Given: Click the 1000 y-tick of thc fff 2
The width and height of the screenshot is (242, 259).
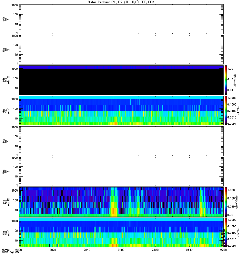Looking at the screenshot, I should point(15,158).
